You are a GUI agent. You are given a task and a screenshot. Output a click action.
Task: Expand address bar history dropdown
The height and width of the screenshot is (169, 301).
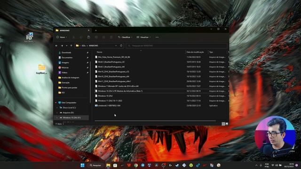point(116,46)
